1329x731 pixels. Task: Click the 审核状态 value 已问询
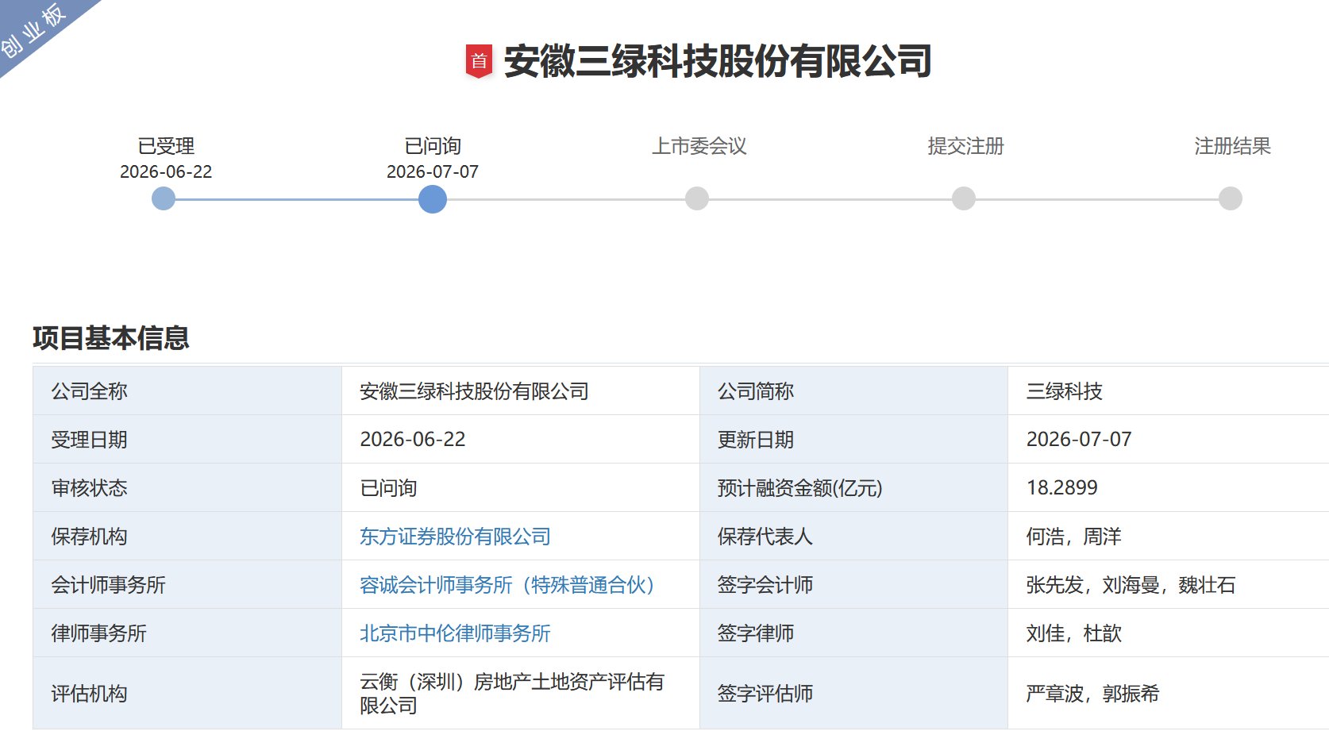388,488
